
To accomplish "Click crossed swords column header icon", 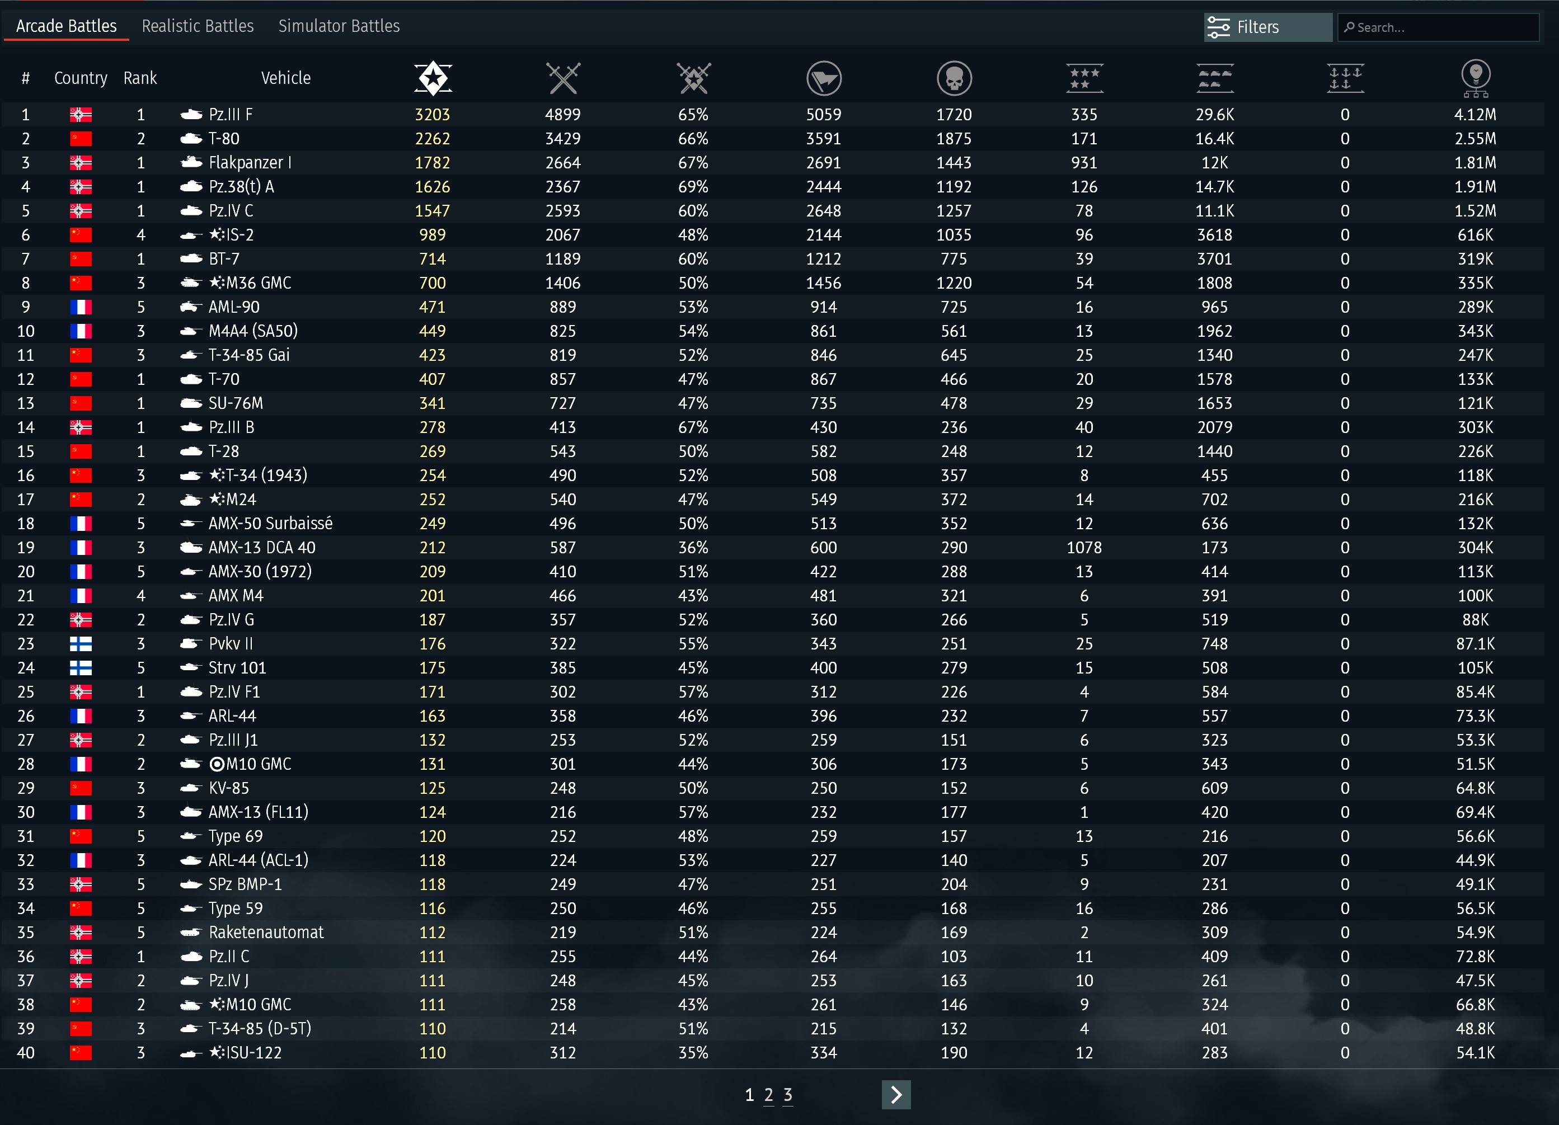I will coord(562,78).
